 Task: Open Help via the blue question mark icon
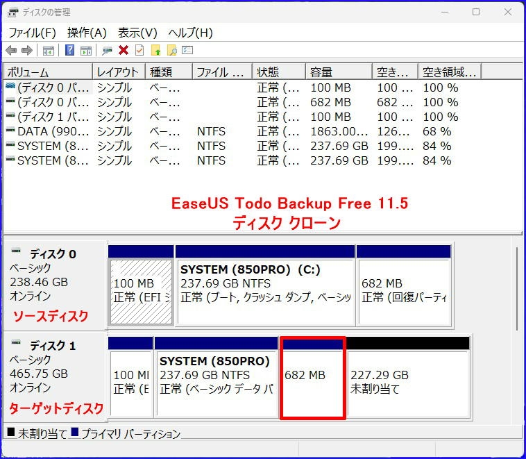[70, 51]
